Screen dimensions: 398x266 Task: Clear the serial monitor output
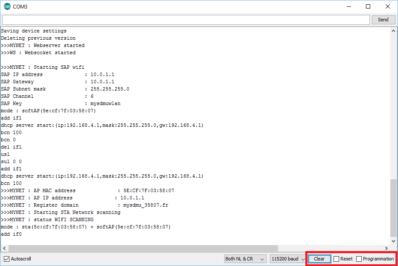click(319, 259)
